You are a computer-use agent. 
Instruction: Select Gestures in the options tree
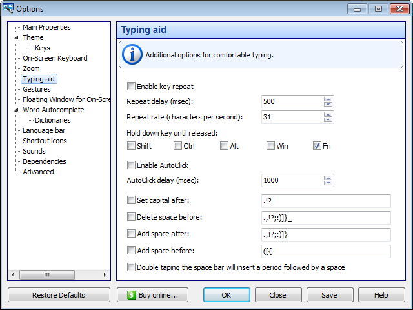tap(36, 89)
